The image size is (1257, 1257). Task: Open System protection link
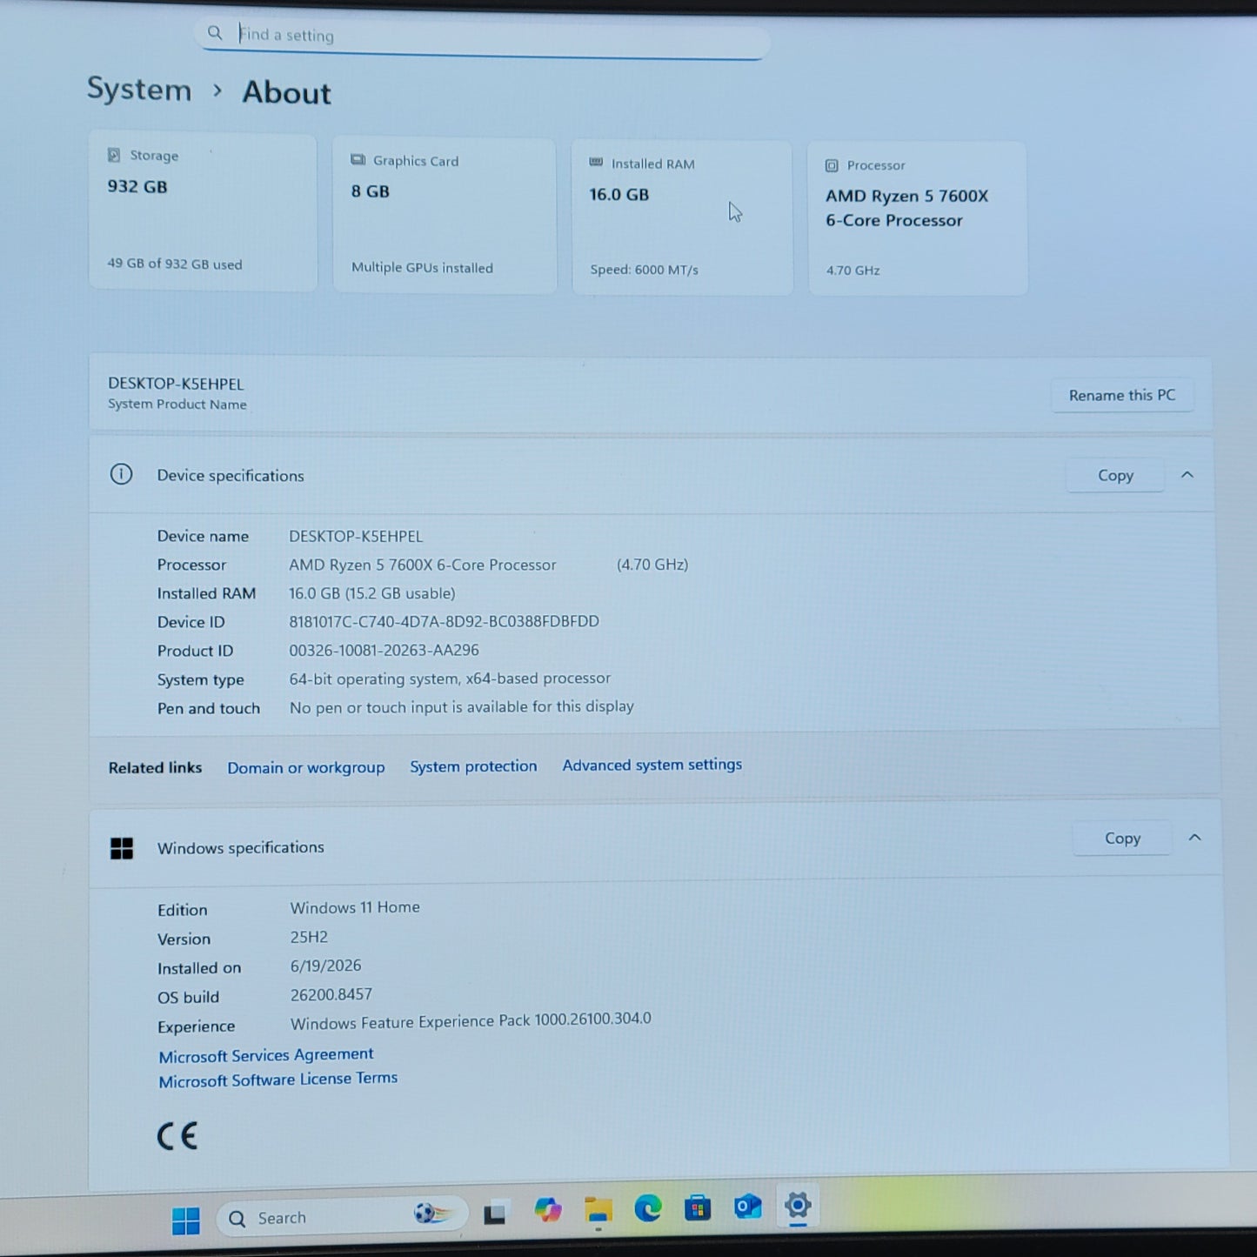pos(473,766)
